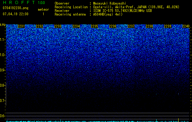Click the 2239 time marker

point(168,26)
